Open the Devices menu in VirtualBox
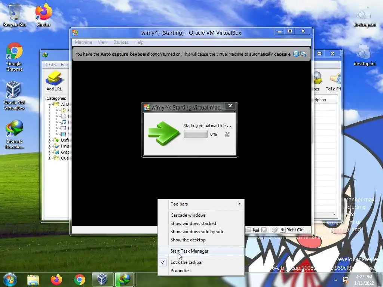The height and width of the screenshot is (287, 383). 121,42
